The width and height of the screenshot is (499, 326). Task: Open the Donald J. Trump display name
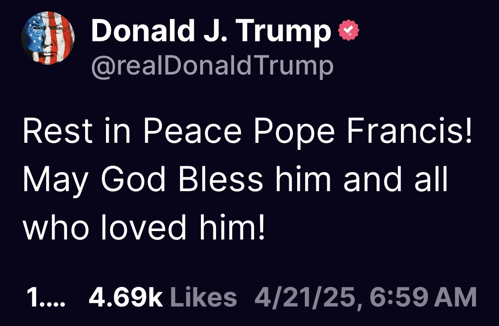[211, 31]
